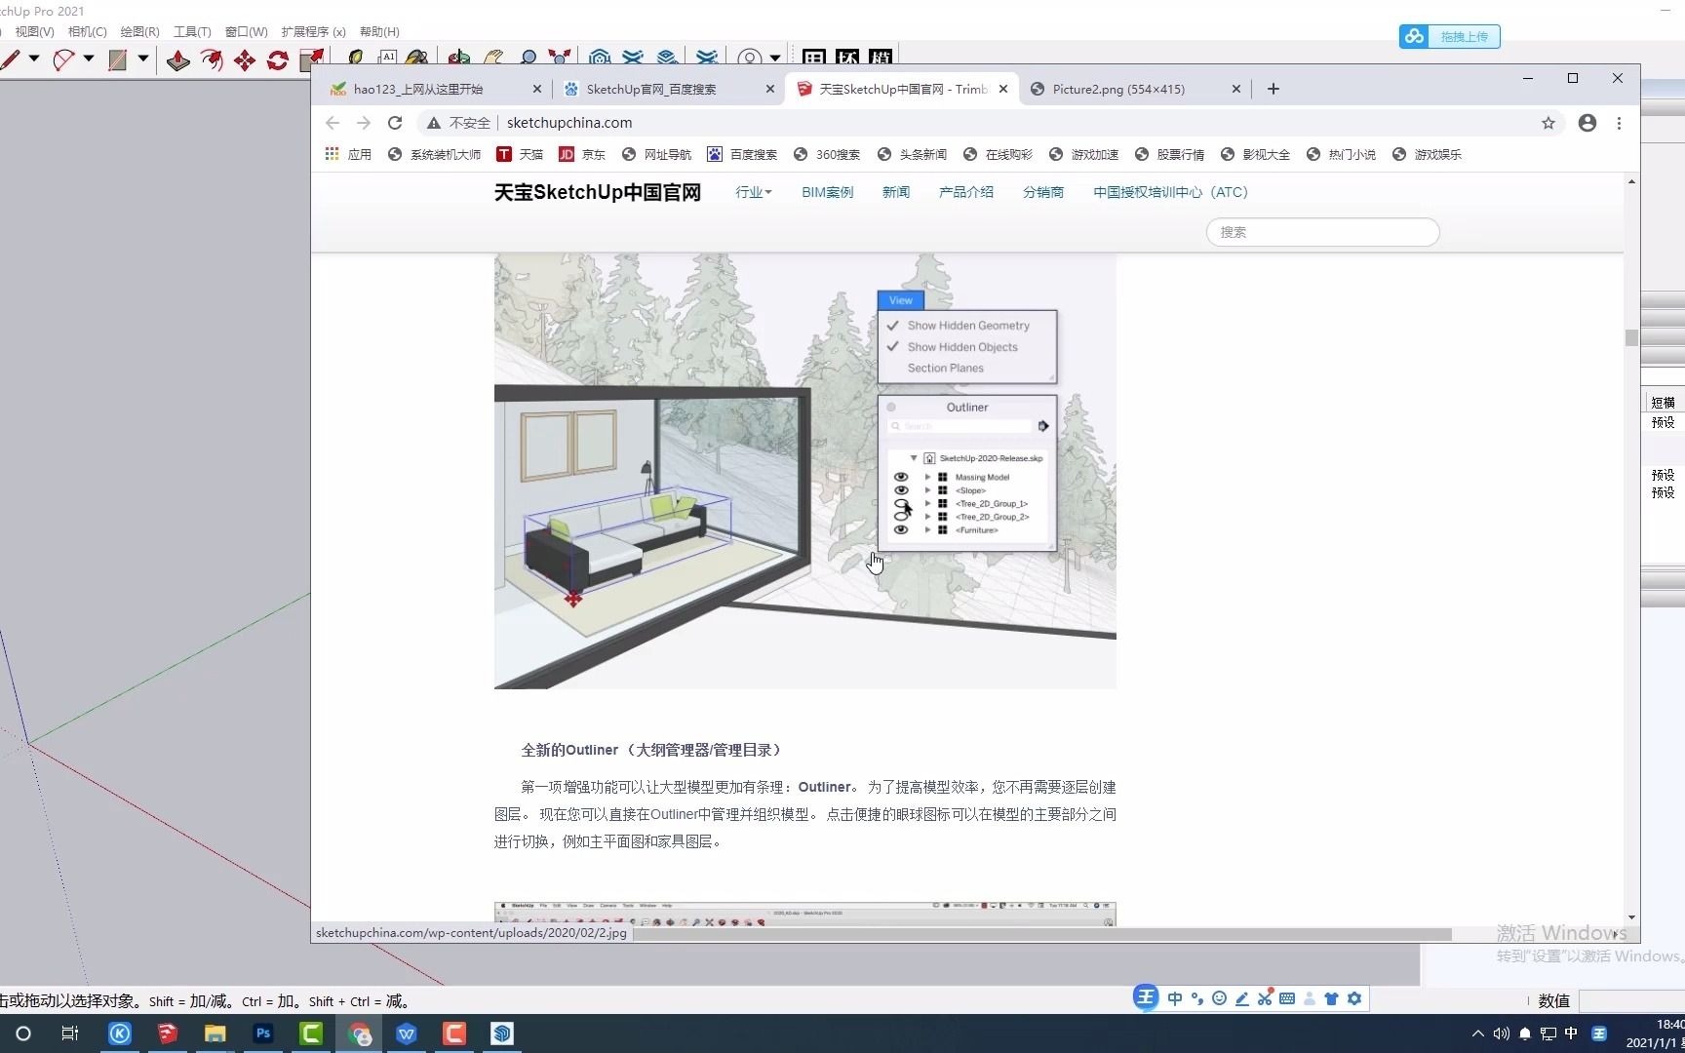The width and height of the screenshot is (1685, 1053).
Task: Select the Arc tool in SketchUp toolbar
Action: point(63,59)
